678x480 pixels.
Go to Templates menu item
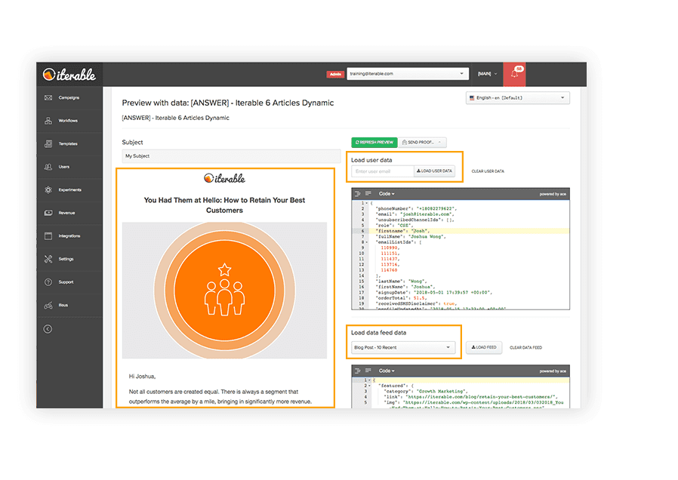pos(68,143)
